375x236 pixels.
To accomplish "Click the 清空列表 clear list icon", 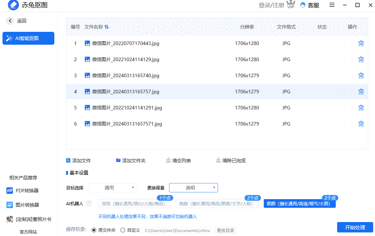I will (x=168, y=160).
